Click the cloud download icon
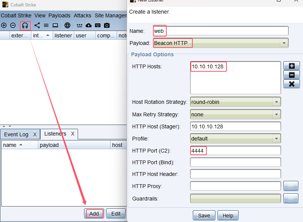This screenshot has width=303, height=222. (89, 25)
